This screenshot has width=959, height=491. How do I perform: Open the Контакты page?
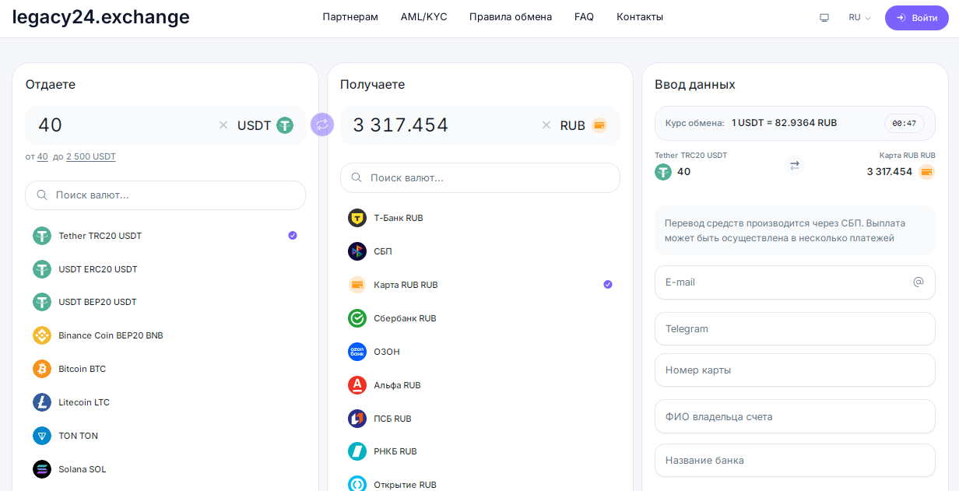[x=640, y=17]
